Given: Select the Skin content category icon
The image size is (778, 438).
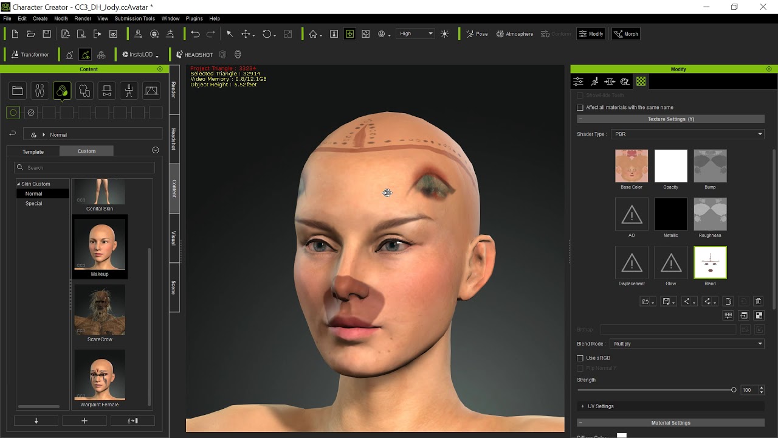Looking at the screenshot, I should (62, 91).
